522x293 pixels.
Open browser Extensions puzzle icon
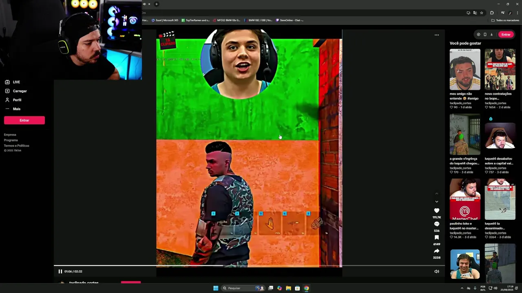[x=492, y=13]
